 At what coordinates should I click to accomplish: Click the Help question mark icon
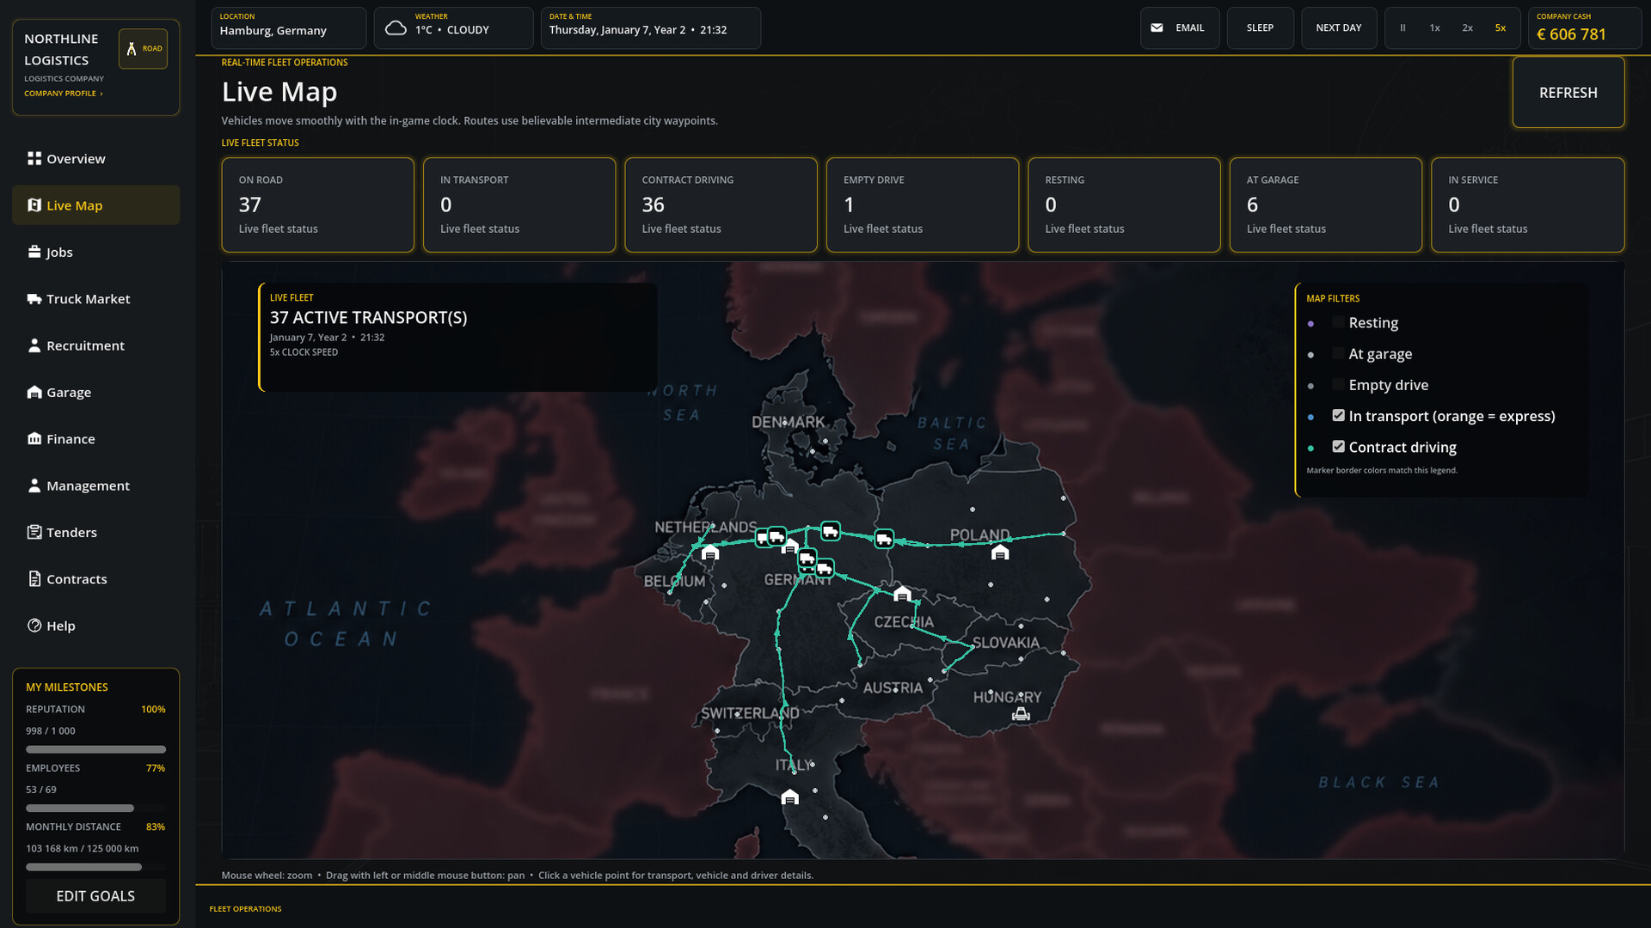click(x=34, y=626)
